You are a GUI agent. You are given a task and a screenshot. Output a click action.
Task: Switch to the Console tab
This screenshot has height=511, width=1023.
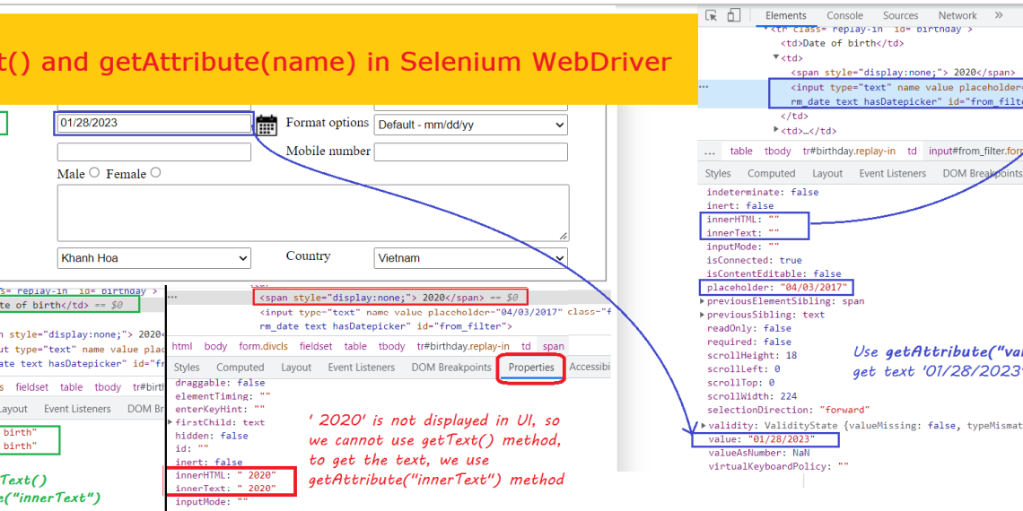coord(844,15)
